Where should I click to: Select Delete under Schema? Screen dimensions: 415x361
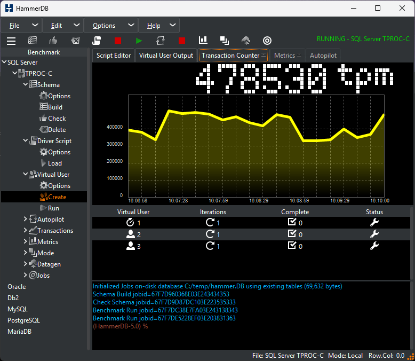coord(53,130)
